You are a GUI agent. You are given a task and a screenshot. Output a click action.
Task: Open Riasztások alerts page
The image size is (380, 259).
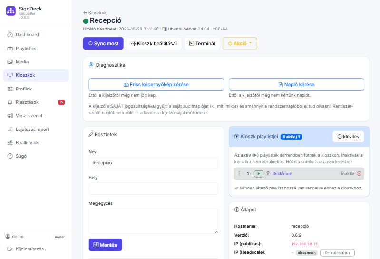[36, 102]
